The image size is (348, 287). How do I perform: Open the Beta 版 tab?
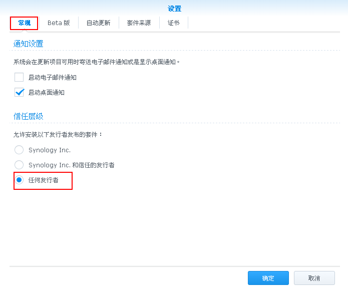click(59, 23)
